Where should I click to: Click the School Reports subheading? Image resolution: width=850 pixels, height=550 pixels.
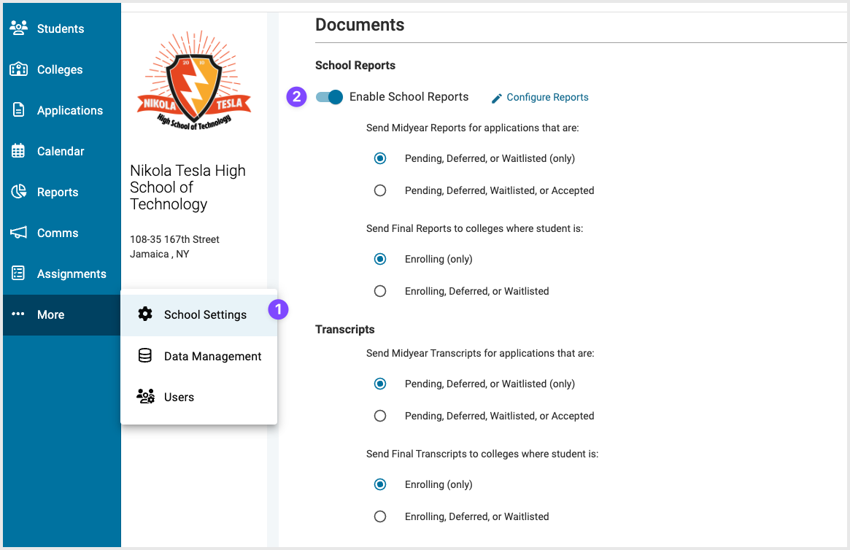(355, 65)
